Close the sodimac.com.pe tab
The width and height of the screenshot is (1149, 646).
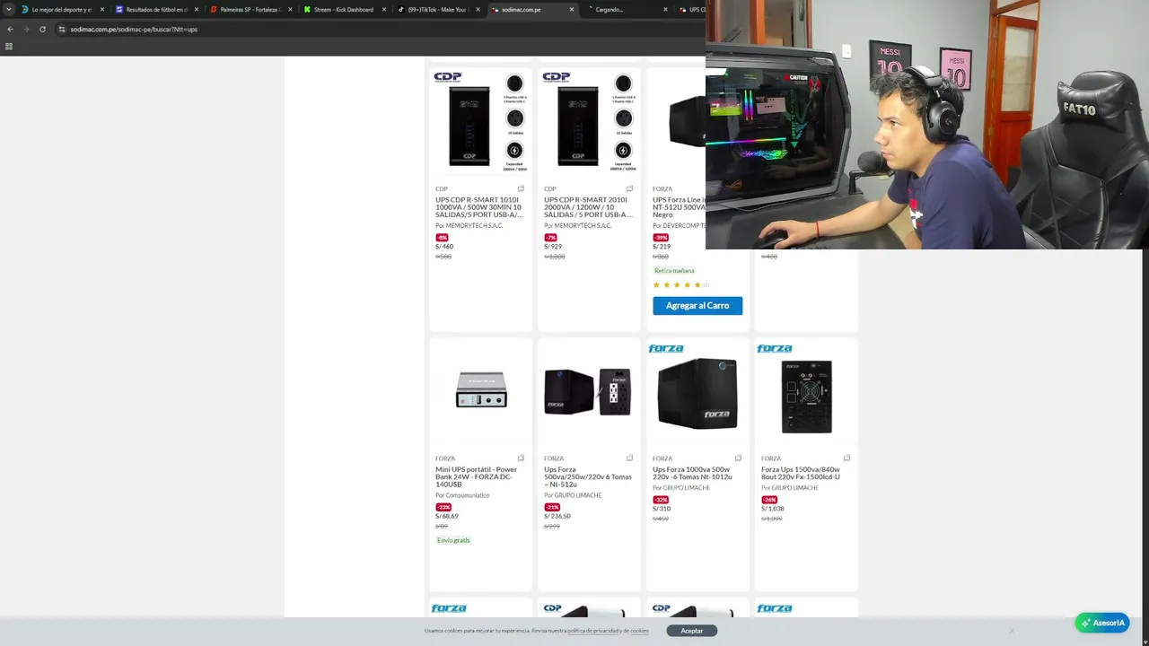(x=572, y=10)
